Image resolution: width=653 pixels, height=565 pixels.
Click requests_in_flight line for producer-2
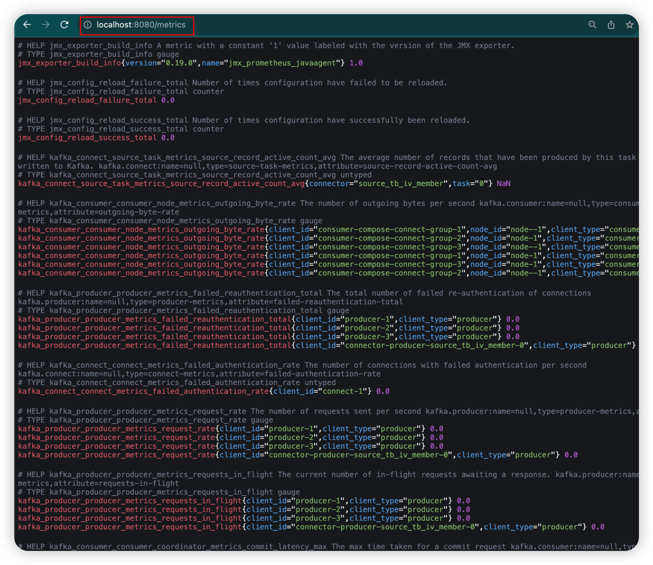tap(244, 509)
